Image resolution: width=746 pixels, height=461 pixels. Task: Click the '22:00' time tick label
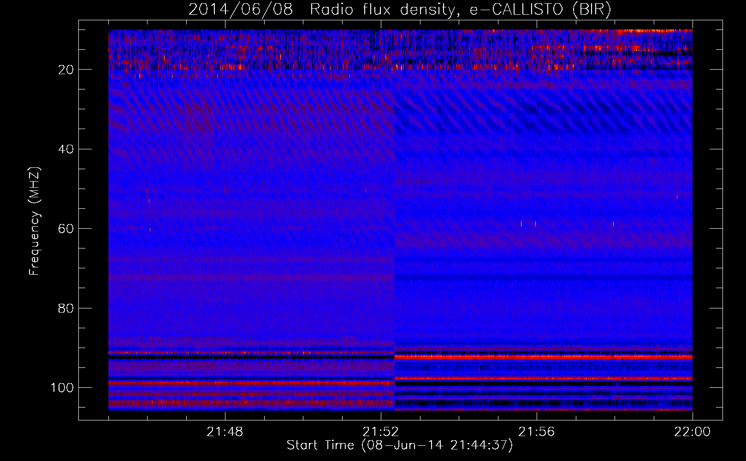click(x=692, y=432)
